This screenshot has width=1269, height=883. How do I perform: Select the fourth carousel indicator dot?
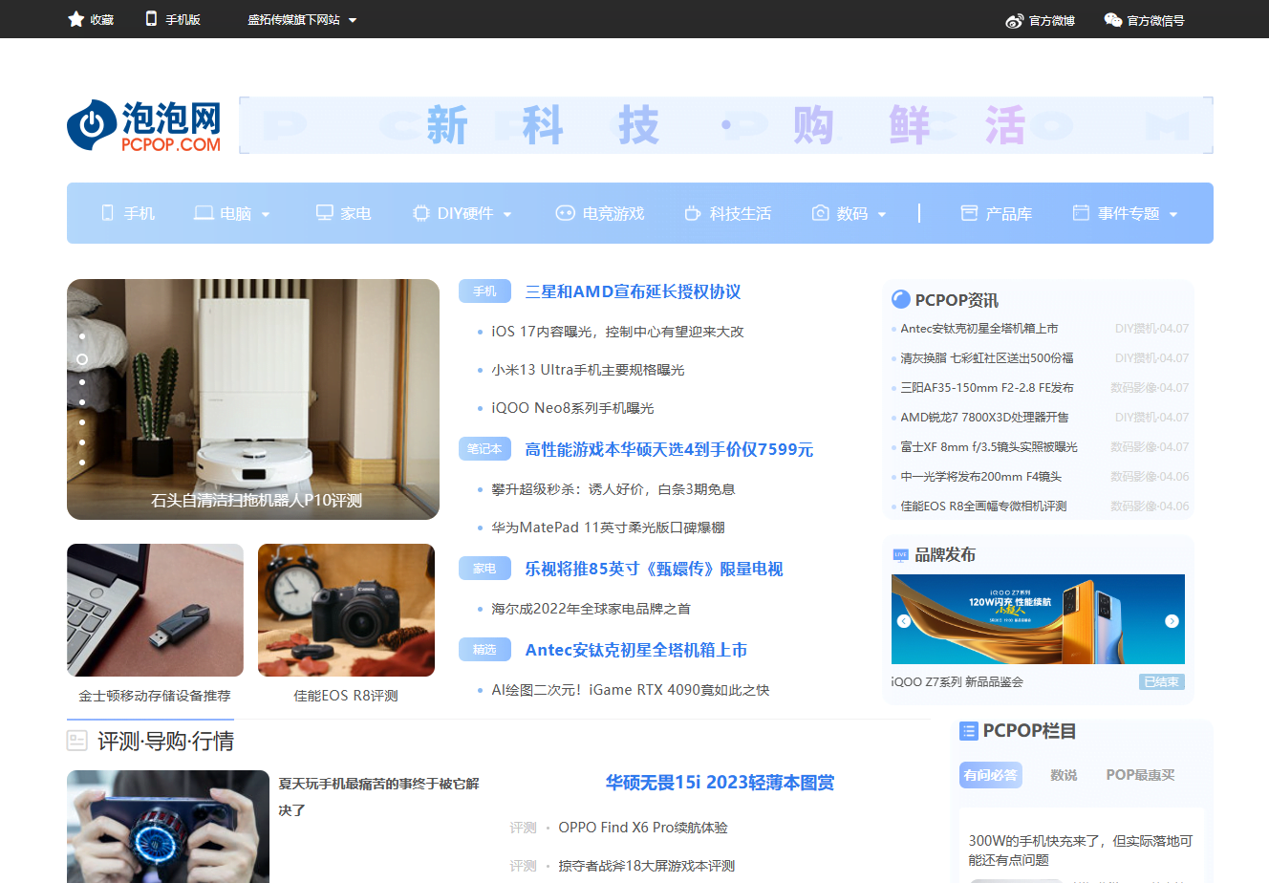click(82, 402)
